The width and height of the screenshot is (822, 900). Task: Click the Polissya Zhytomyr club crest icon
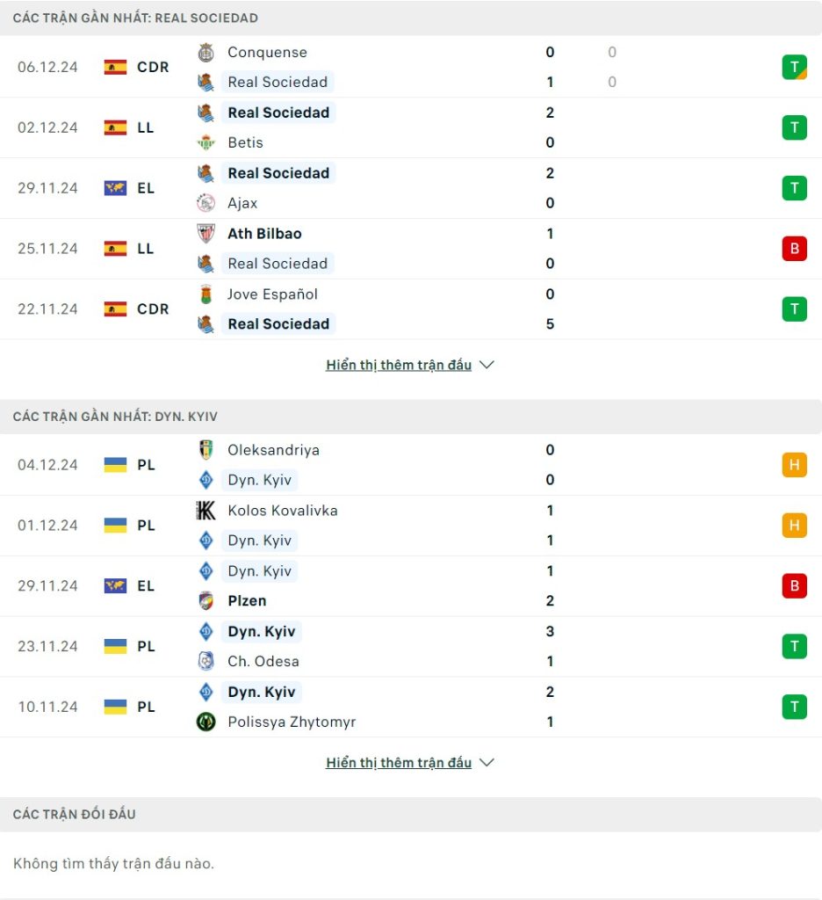(x=206, y=722)
